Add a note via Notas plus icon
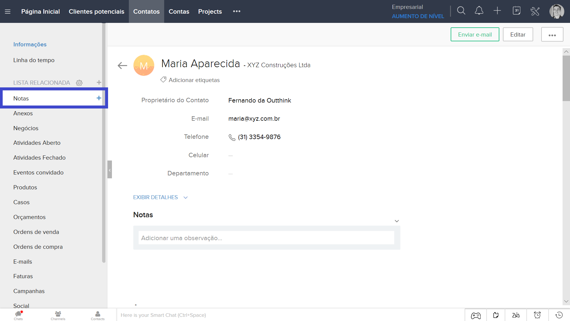The height and width of the screenshot is (321, 570). 99,98
